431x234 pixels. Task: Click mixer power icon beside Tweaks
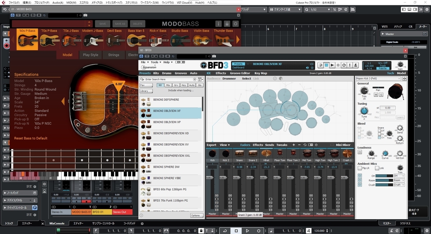point(316,145)
